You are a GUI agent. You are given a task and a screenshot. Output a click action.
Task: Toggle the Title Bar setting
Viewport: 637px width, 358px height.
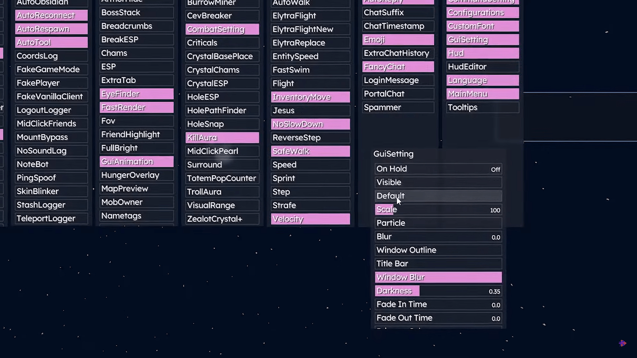pyautogui.click(x=438, y=264)
